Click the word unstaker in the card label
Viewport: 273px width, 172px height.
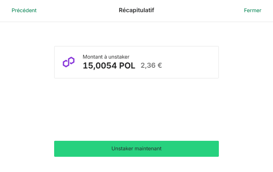(119, 57)
